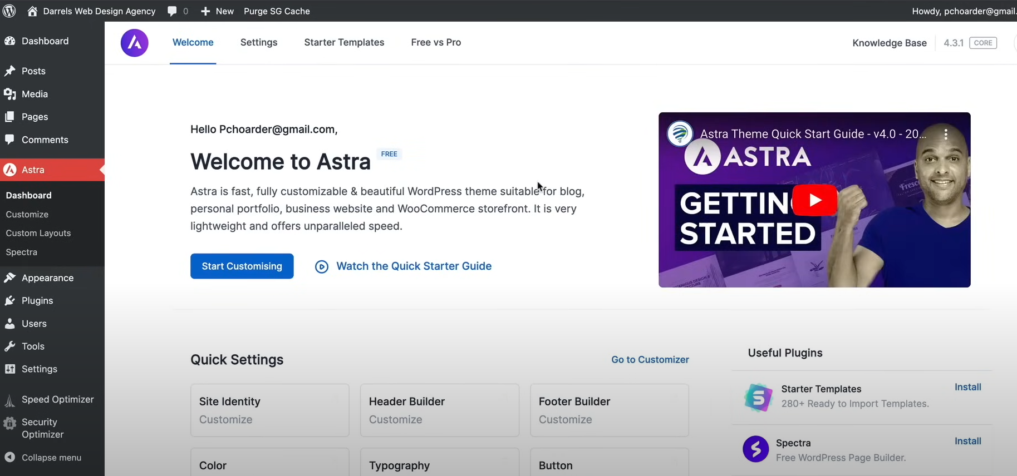This screenshot has width=1017, height=476.
Task: Open Site Identity Customize card
Action: pos(270,410)
